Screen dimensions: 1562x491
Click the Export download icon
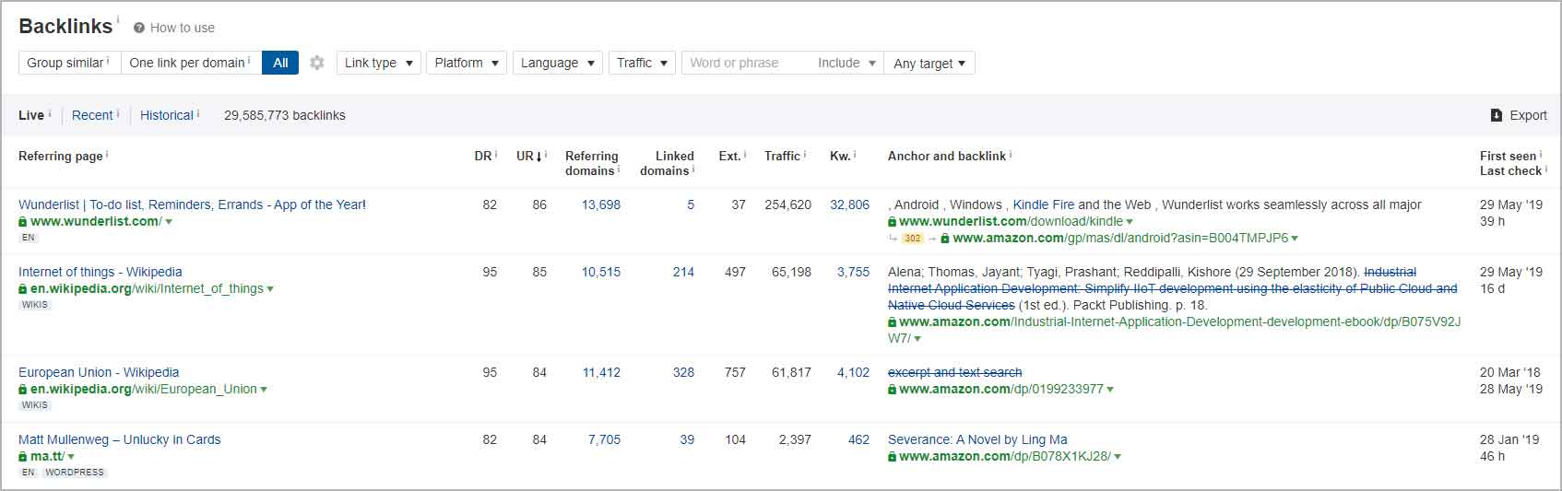point(1496,115)
